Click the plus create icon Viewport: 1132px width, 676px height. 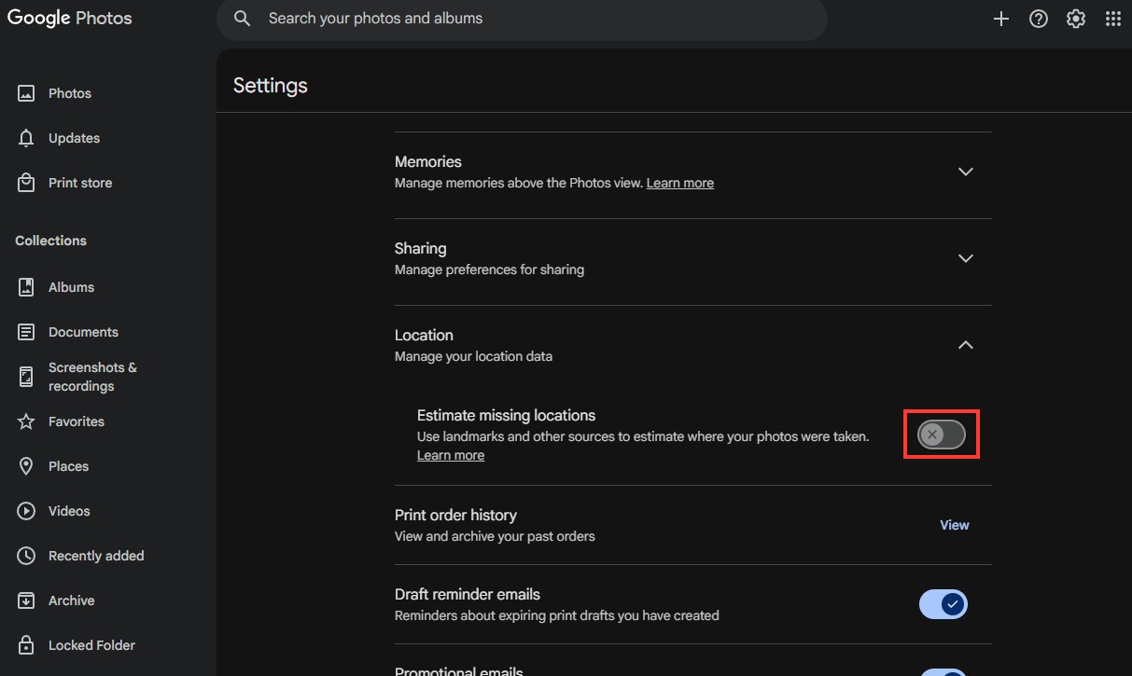(x=1001, y=19)
